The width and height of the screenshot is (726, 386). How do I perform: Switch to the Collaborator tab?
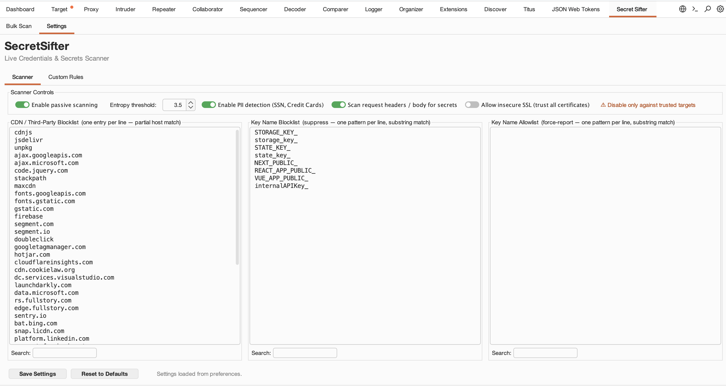point(208,9)
